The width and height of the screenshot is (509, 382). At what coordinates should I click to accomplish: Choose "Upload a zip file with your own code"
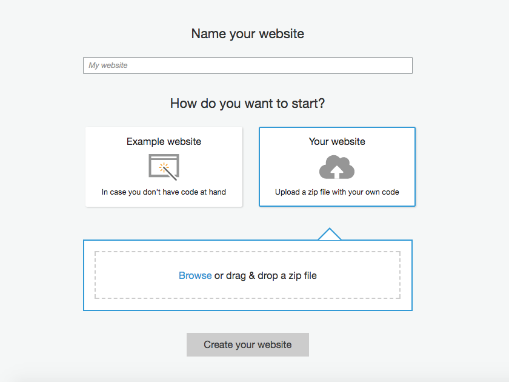[337, 192]
